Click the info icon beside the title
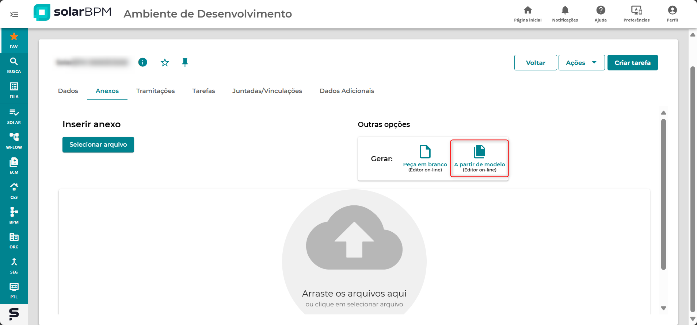697x325 pixels. pyautogui.click(x=142, y=62)
